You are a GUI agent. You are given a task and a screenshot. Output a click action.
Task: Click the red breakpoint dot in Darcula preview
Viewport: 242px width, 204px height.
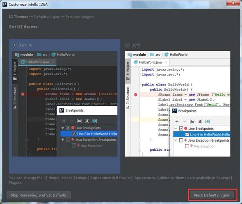(x=23, y=94)
